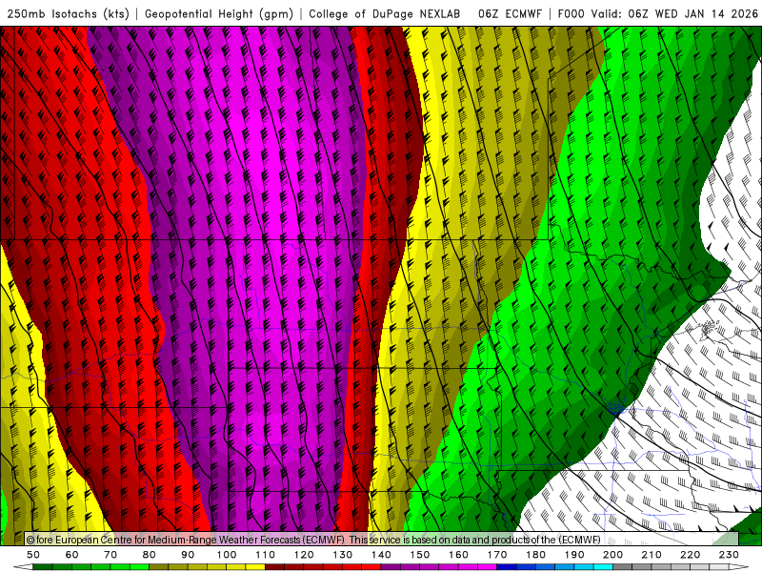The image size is (762, 572).
Task: Click the '210' value on the color scale
Action: (652, 555)
